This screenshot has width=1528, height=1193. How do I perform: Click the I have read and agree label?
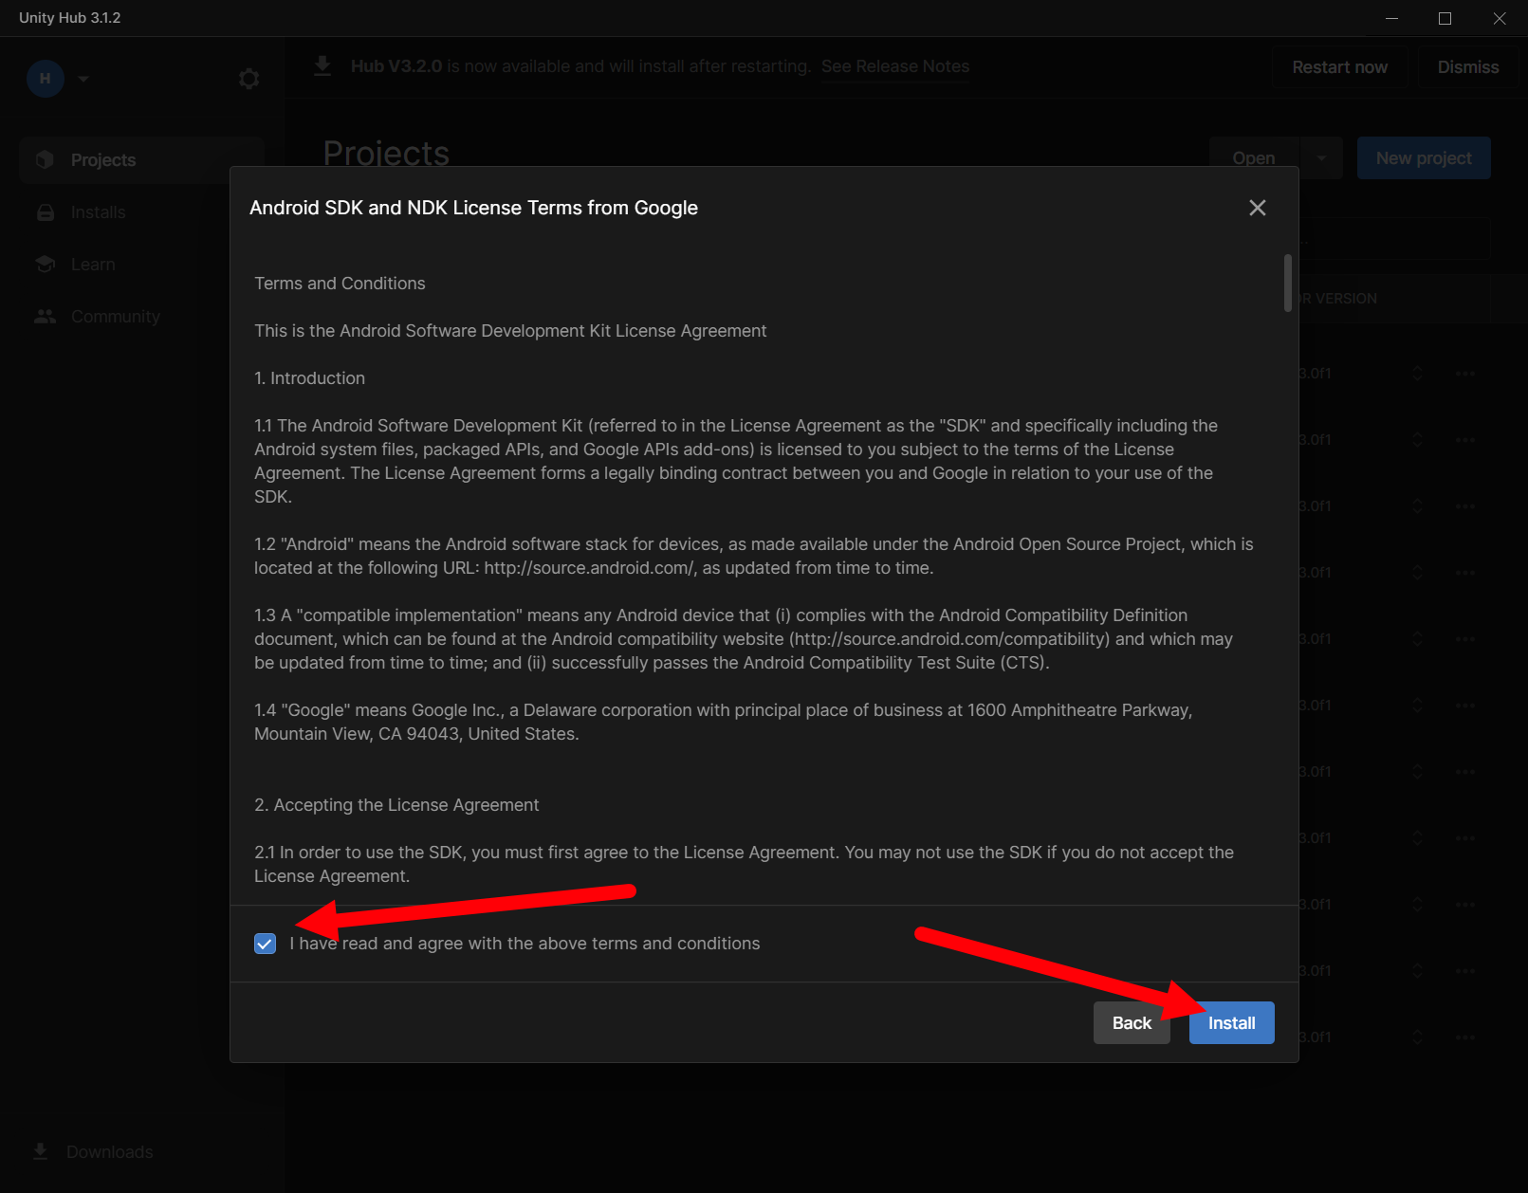525,944
